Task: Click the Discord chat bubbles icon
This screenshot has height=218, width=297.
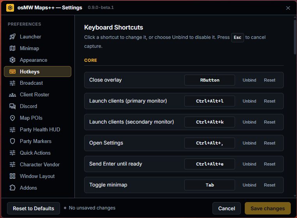Action: (12, 106)
